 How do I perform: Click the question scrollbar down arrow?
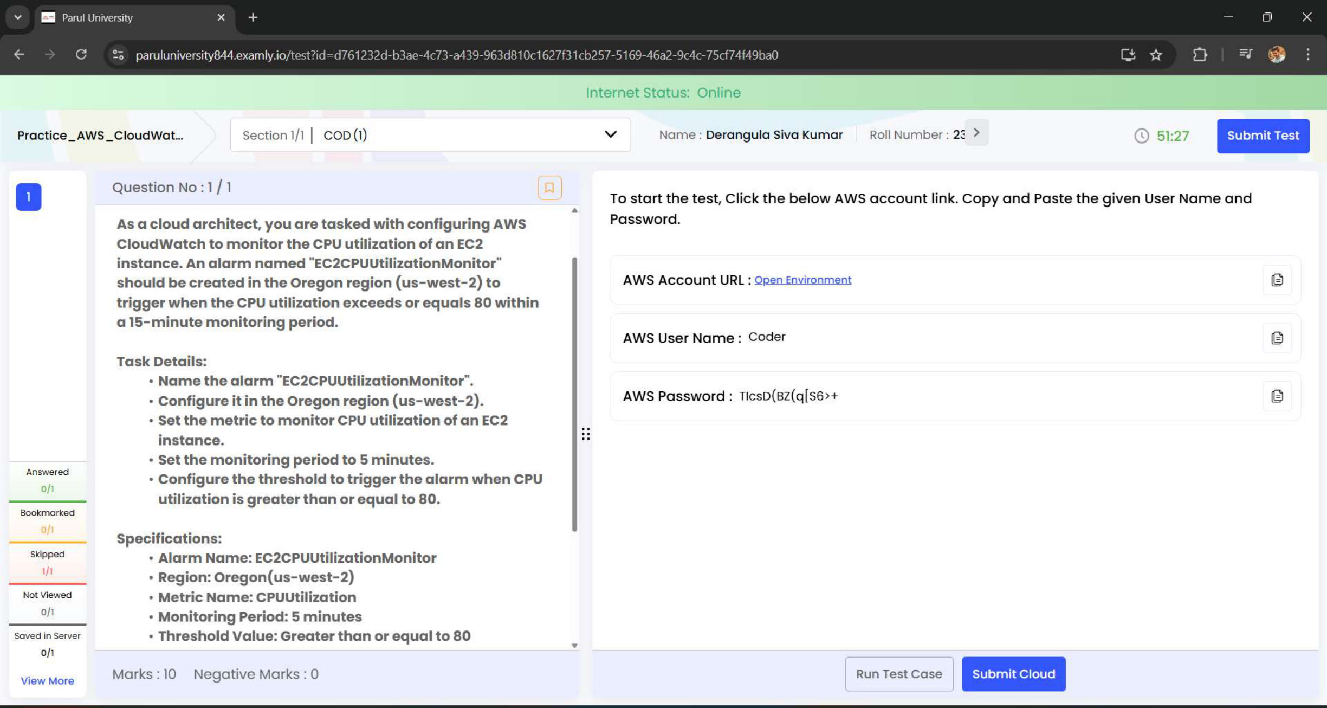pos(574,646)
